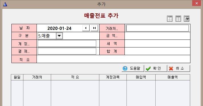Click the blue triangle application icon
203x106 pixels.
coord(5,4)
